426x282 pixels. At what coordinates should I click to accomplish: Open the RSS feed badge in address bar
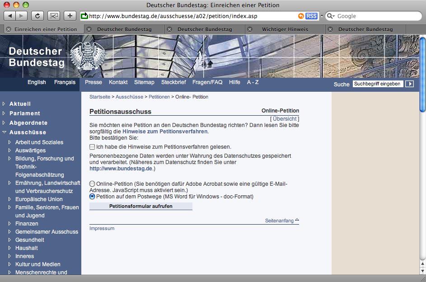point(311,16)
